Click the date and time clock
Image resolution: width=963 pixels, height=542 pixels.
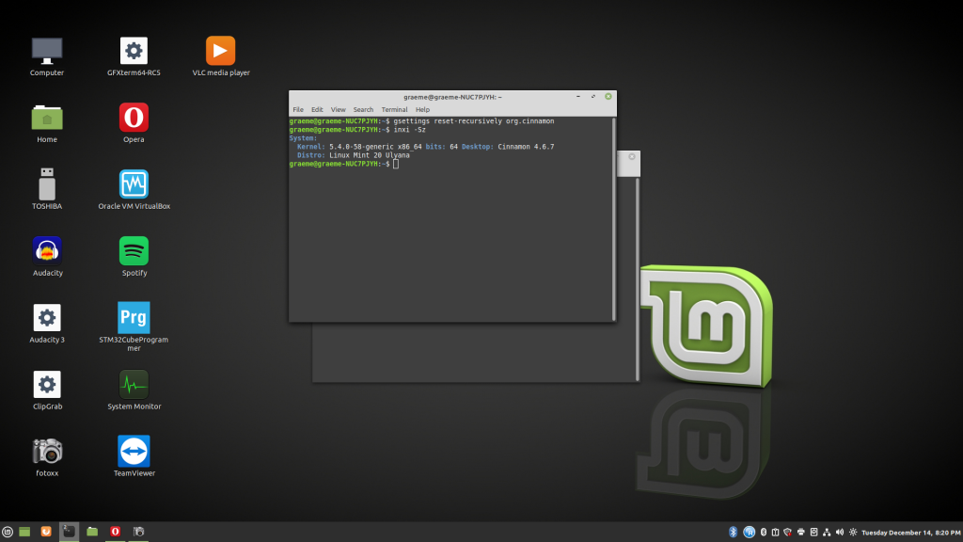coord(910,532)
